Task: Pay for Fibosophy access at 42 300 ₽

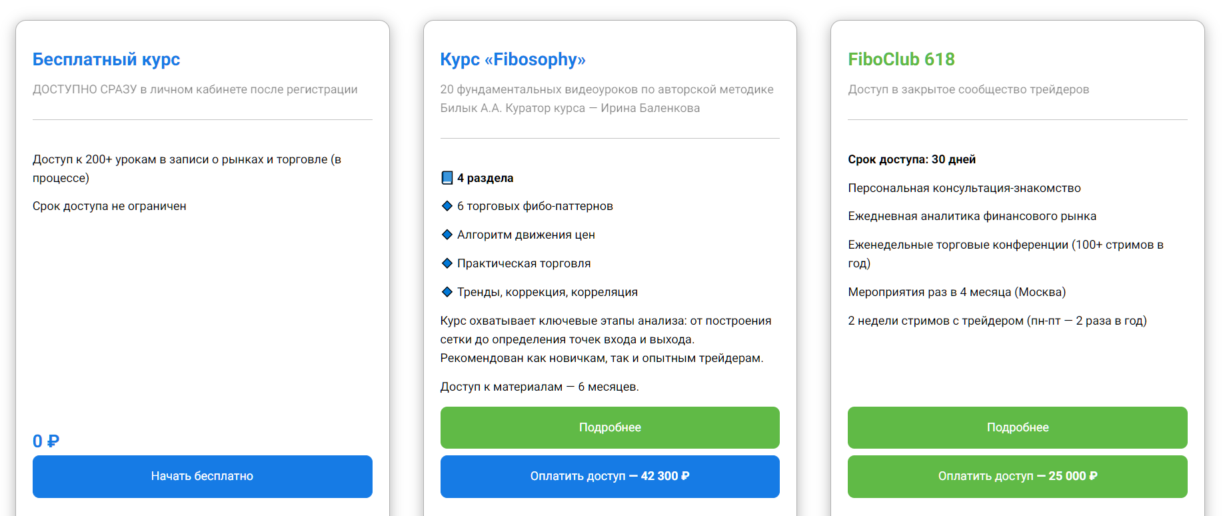Action: (x=609, y=476)
